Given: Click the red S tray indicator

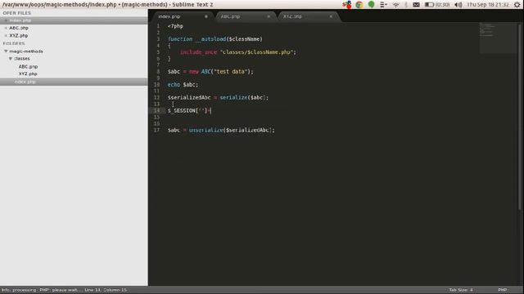Looking at the screenshot, I should pos(347,5).
